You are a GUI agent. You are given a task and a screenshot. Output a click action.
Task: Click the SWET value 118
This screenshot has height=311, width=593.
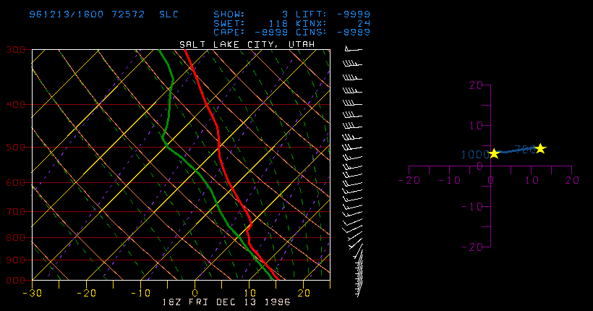[278, 23]
